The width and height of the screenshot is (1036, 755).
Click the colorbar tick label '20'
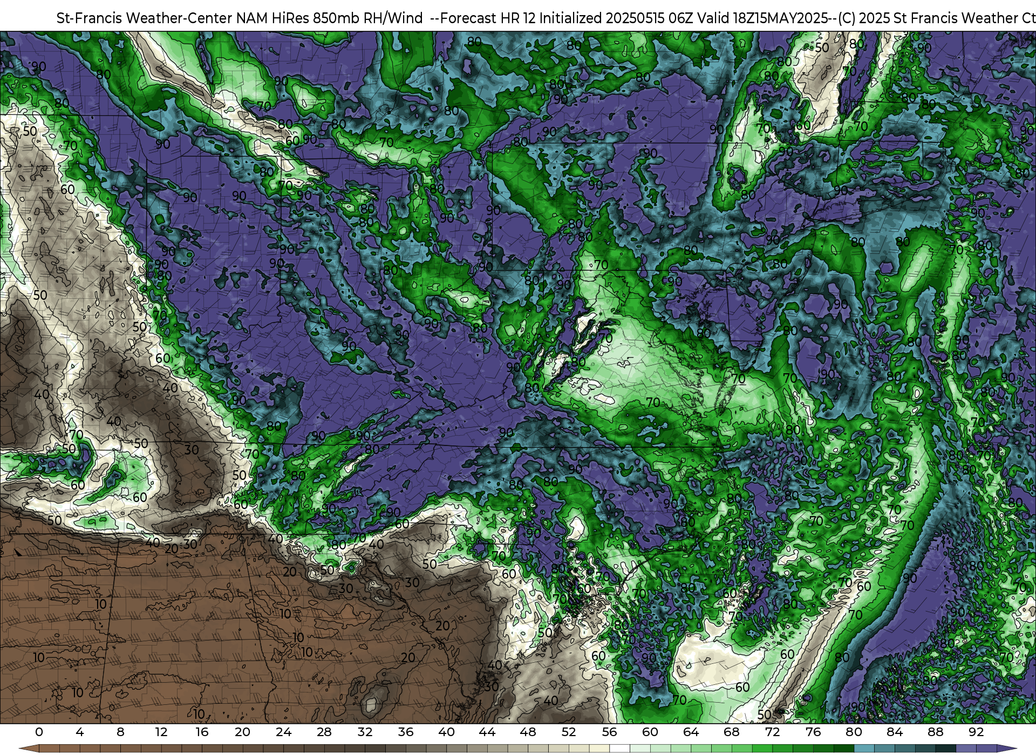242,732
